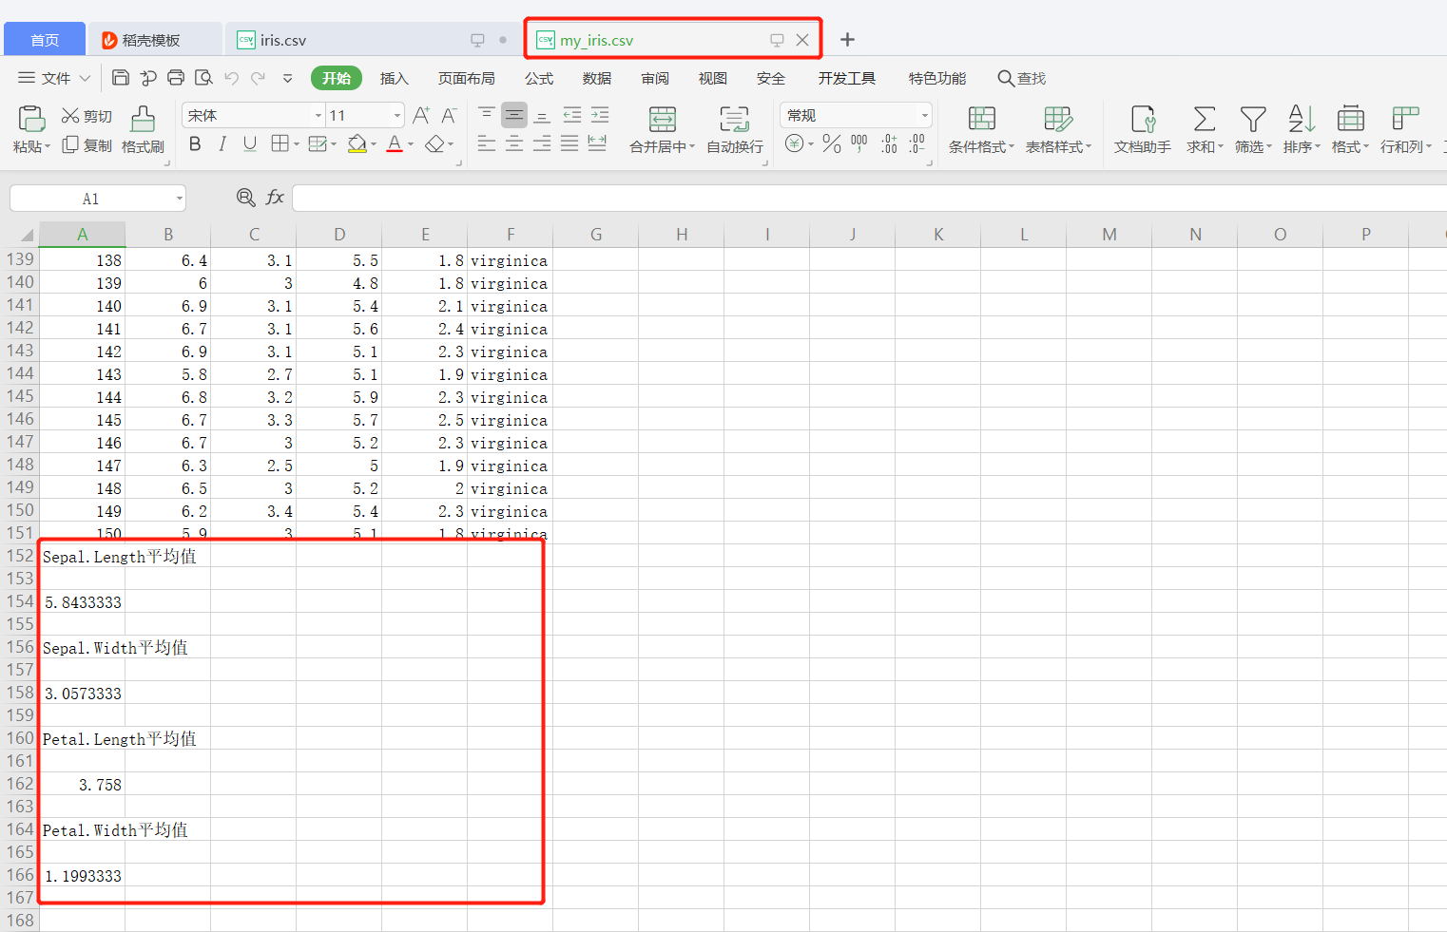The height and width of the screenshot is (932, 1447).
Task: Click the Borders icon
Action: click(280, 143)
